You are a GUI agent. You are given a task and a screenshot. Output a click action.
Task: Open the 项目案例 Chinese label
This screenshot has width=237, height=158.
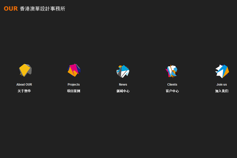tap(73, 91)
